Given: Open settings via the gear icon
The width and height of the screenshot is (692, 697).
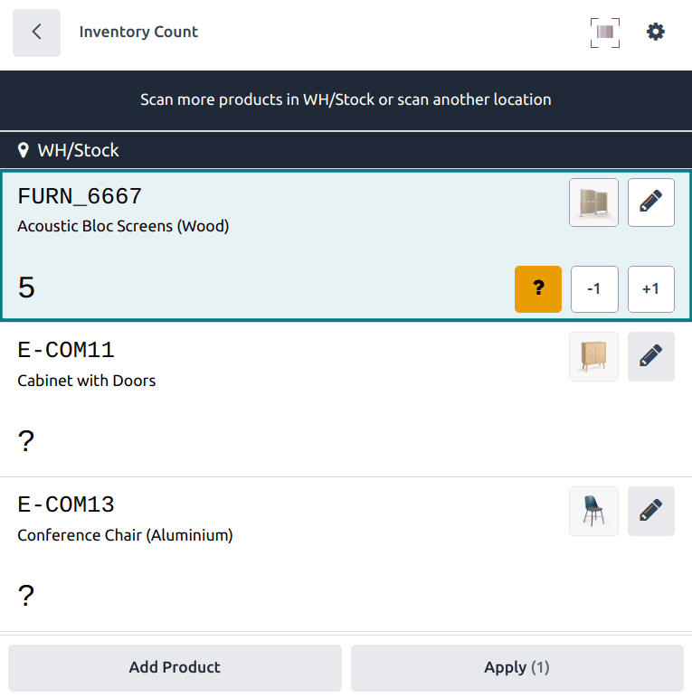Looking at the screenshot, I should click(655, 33).
